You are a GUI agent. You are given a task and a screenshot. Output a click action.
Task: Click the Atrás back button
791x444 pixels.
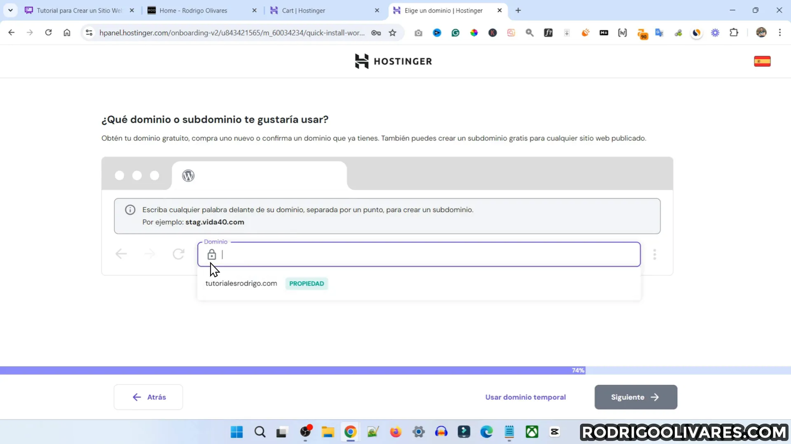pyautogui.click(x=148, y=397)
